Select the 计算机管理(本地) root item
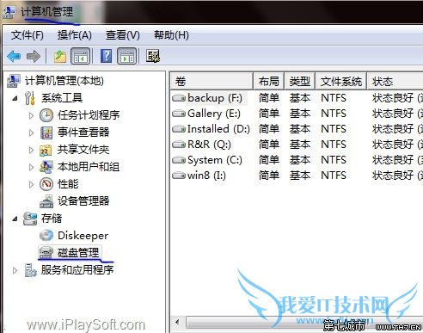This screenshot has height=333, width=423. [x=64, y=81]
